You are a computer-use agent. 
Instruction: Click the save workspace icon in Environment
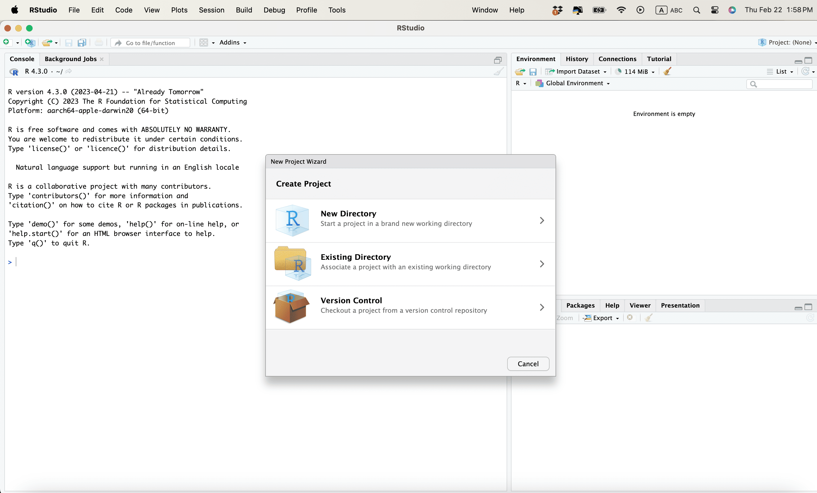click(x=533, y=71)
